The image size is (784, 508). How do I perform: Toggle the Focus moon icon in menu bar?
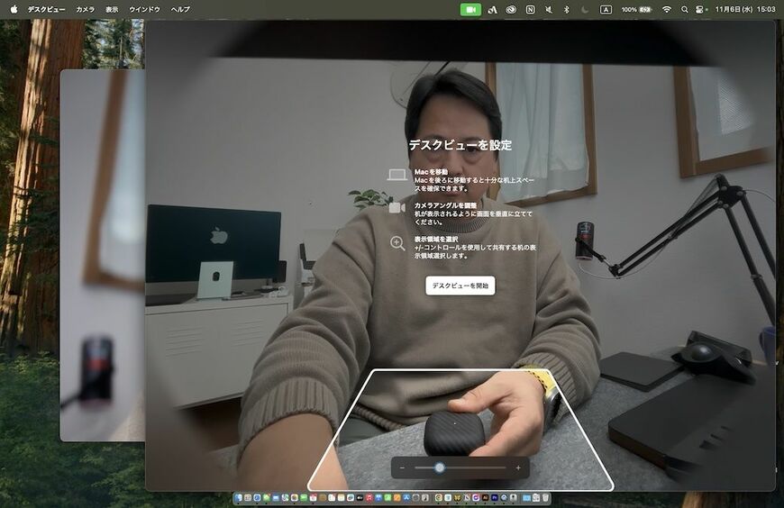click(585, 10)
